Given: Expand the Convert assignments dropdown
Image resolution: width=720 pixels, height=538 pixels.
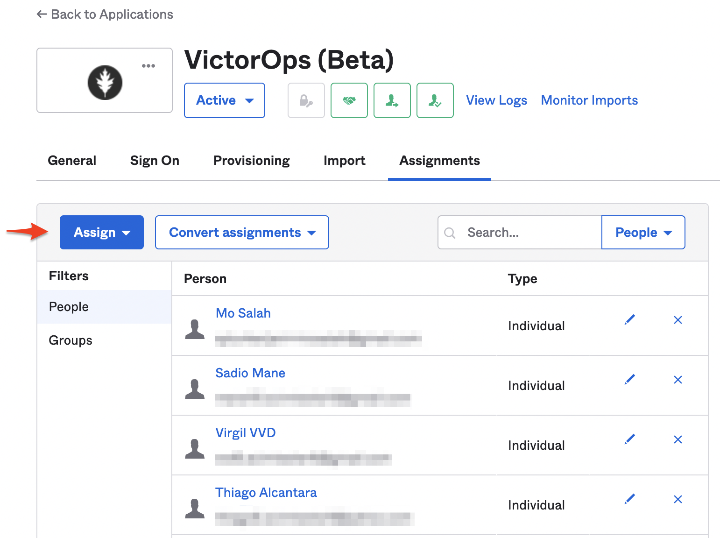Looking at the screenshot, I should tap(241, 232).
